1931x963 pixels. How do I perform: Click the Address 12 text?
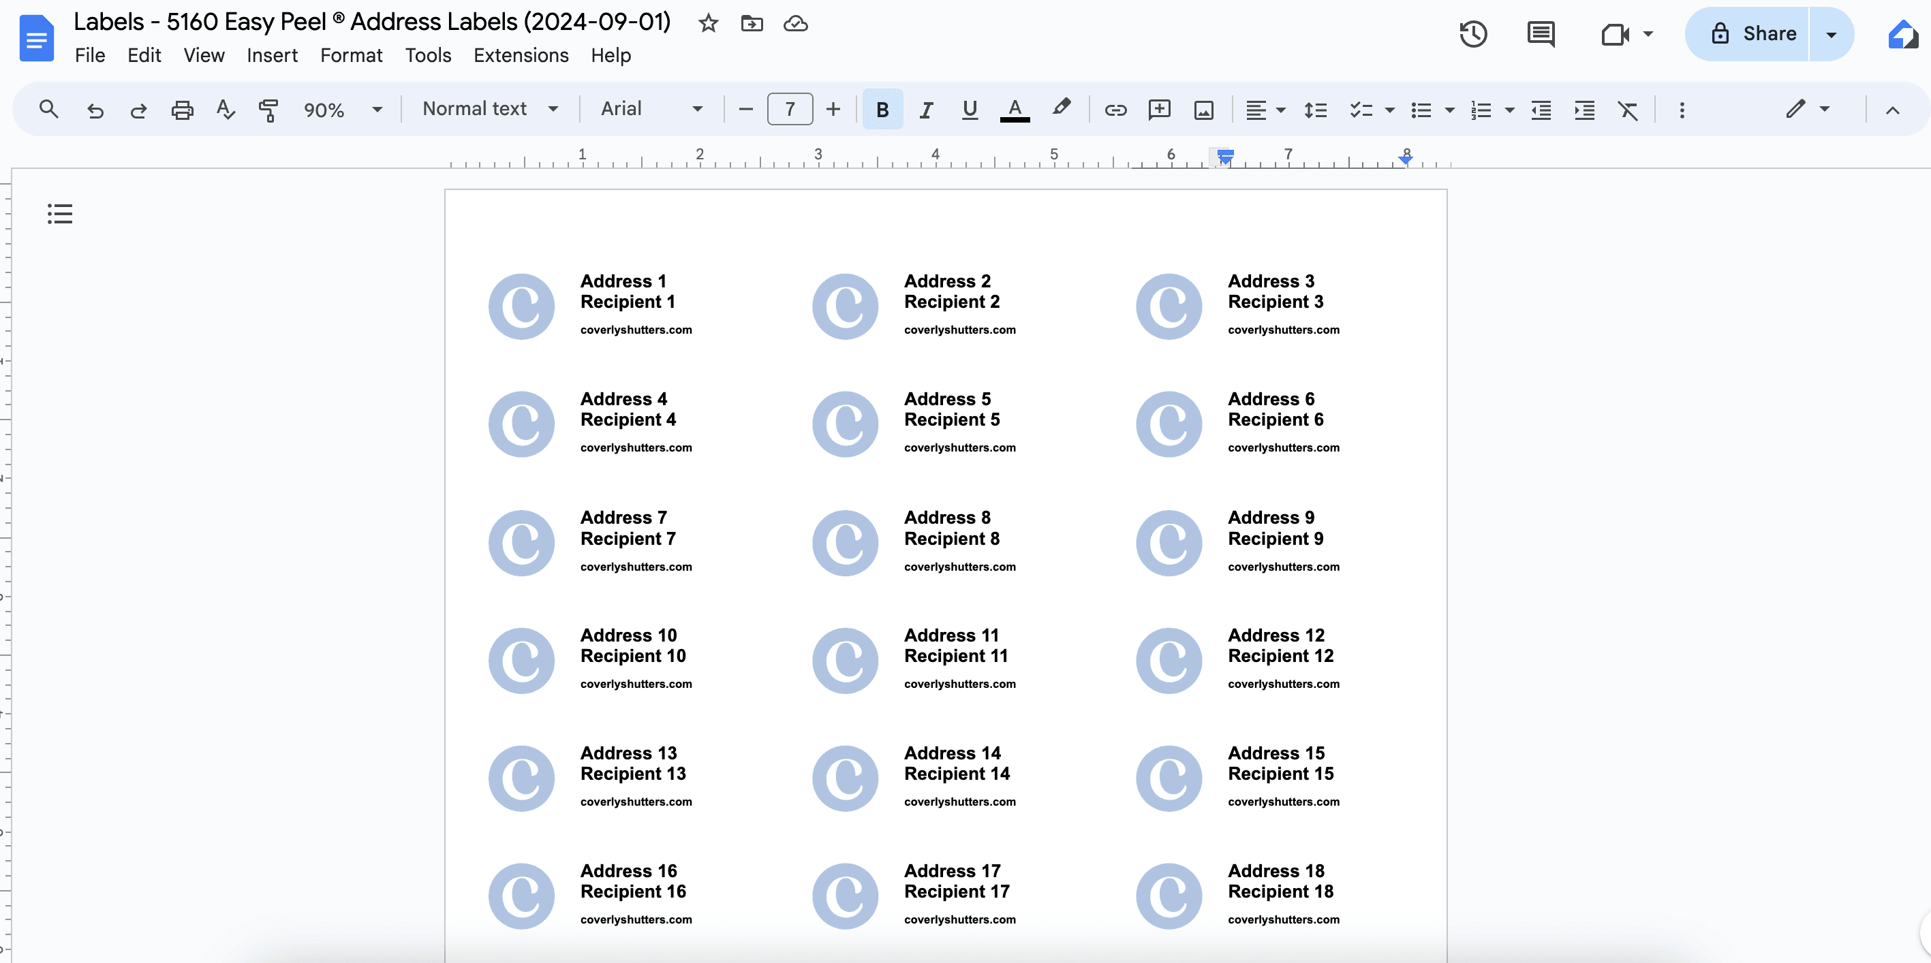[1276, 635]
